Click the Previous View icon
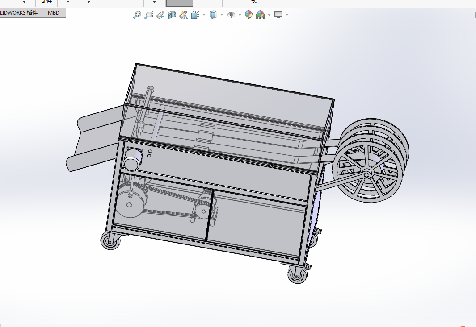476x327 pixels. 160,15
